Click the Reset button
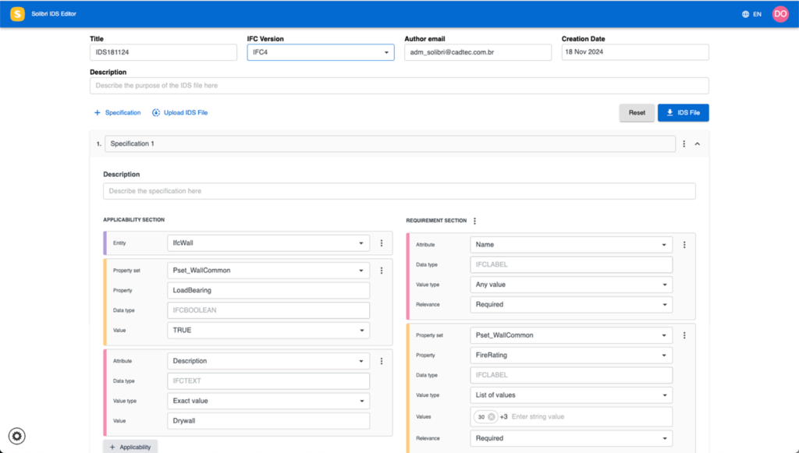This screenshot has height=453, width=799. 637,113
